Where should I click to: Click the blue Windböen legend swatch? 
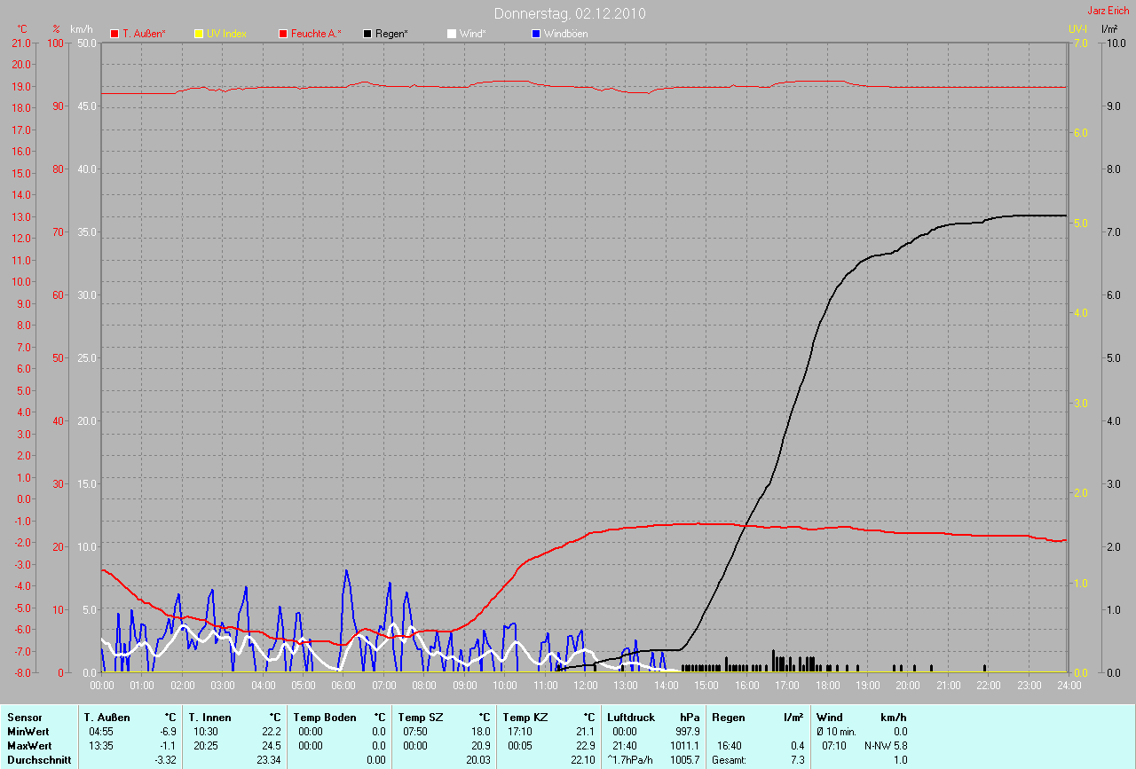click(x=535, y=34)
